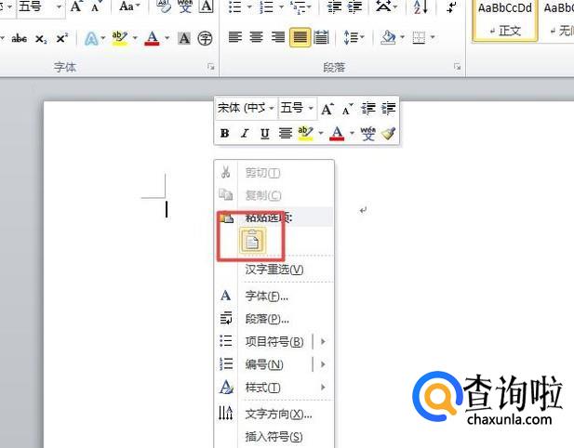Screen dimensions: 574x448
Task: Click the Clear Formatting icon in ribbon
Action: [x=164, y=7]
